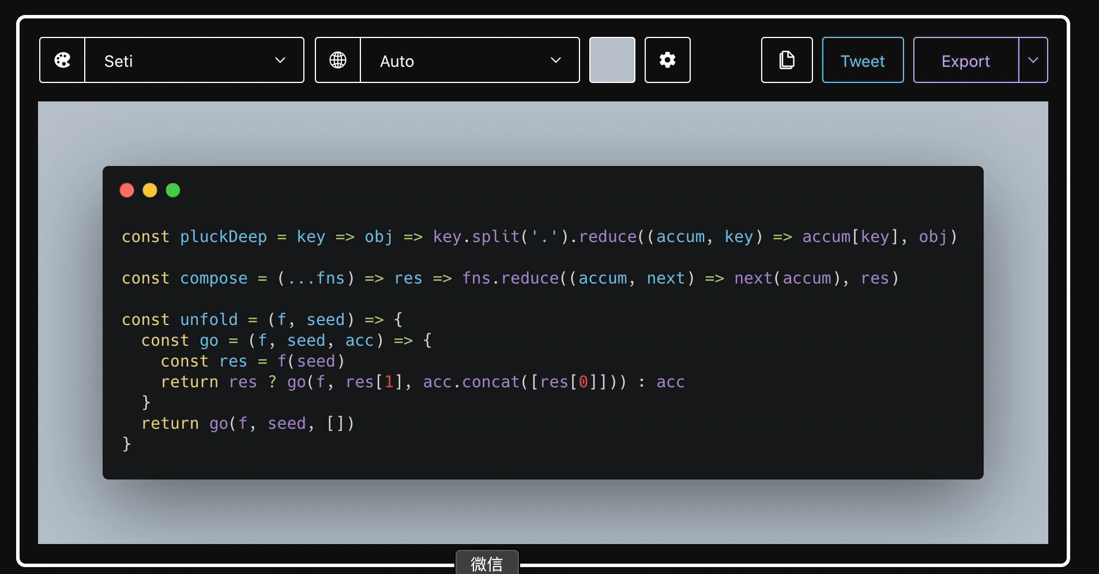Click the language globe icon
The width and height of the screenshot is (1099, 574).
coord(338,60)
